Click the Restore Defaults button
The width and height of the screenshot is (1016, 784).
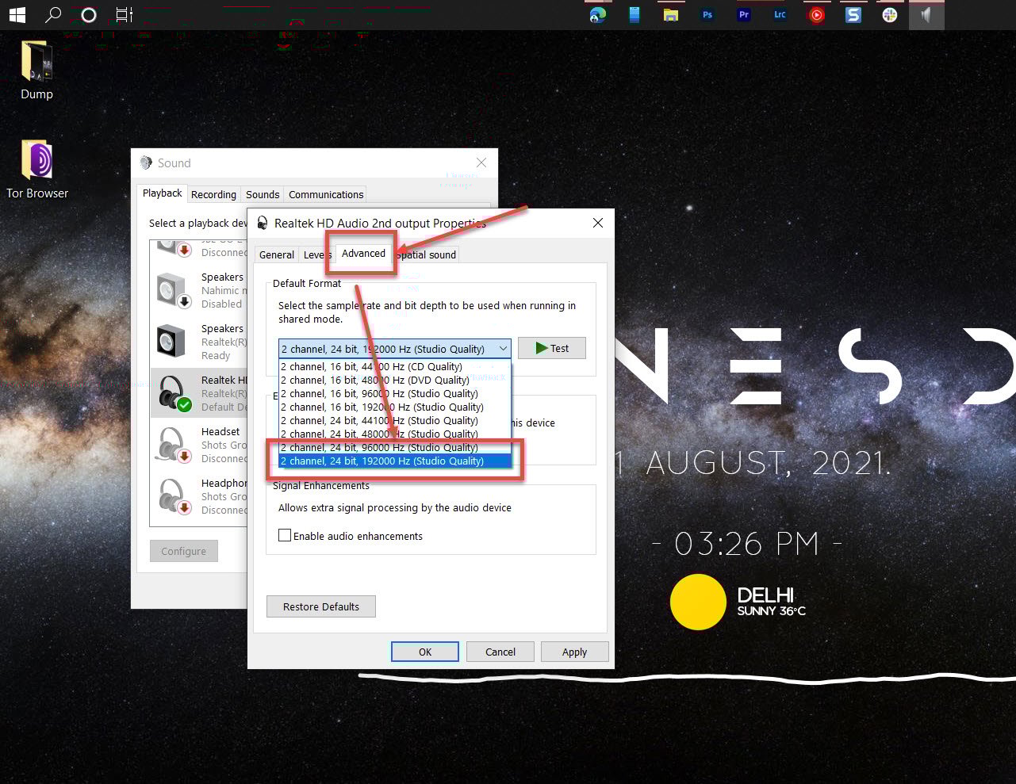[321, 607]
